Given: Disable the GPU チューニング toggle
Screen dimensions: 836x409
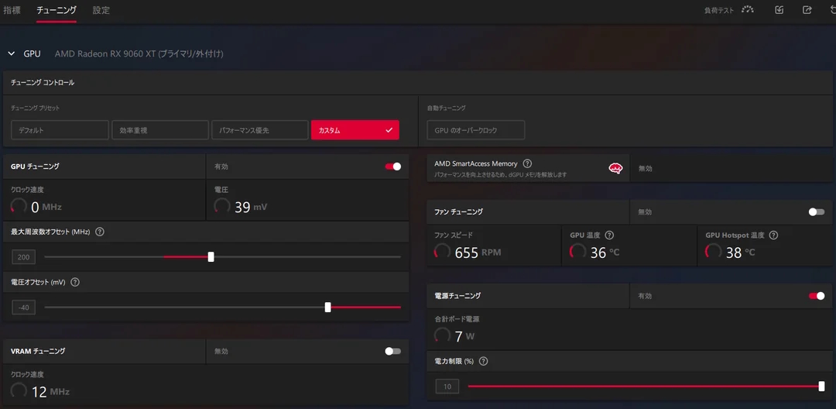Looking at the screenshot, I should click(393, 167).
